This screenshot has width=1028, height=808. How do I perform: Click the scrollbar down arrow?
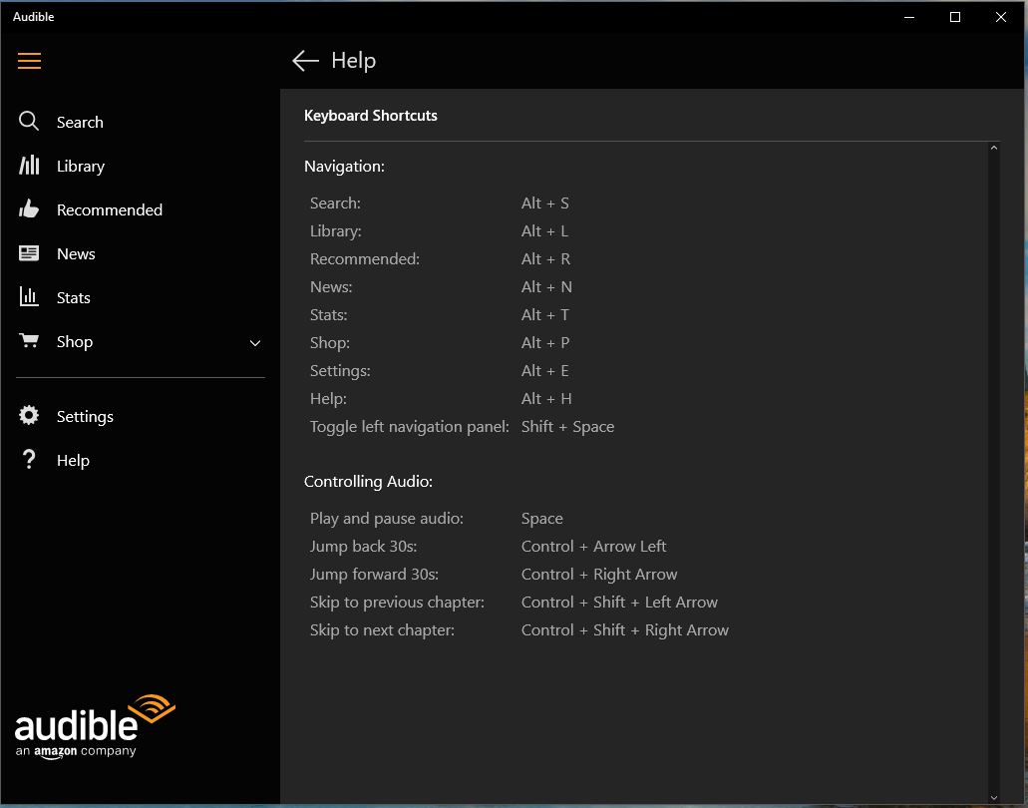click(994, 797)
